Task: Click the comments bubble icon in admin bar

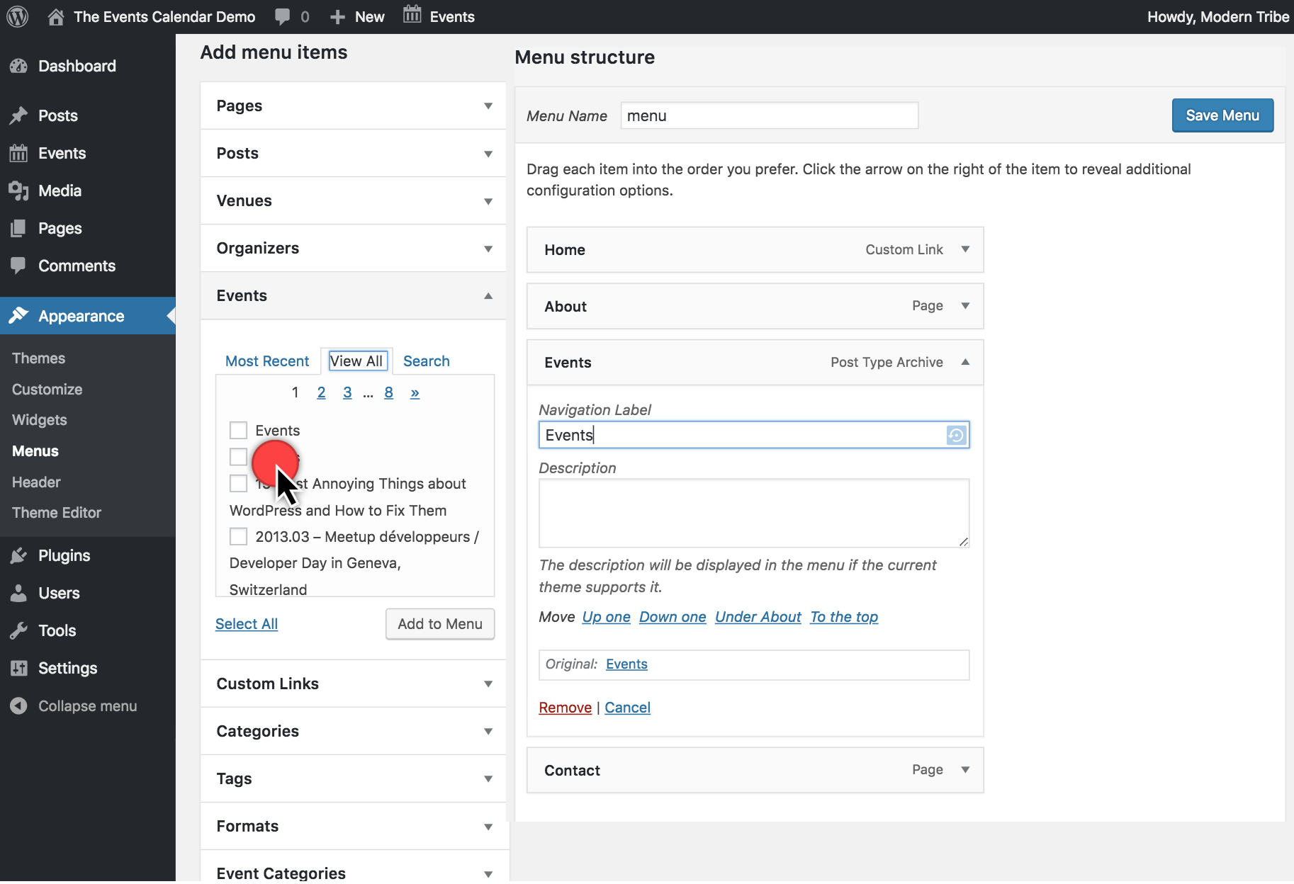Action: 282,17
